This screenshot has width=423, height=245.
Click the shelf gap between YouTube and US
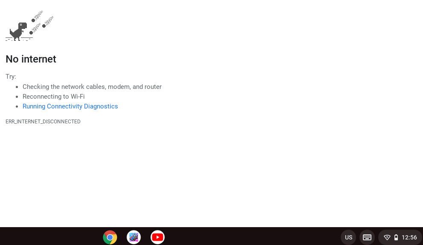click(x=252, y=236)
